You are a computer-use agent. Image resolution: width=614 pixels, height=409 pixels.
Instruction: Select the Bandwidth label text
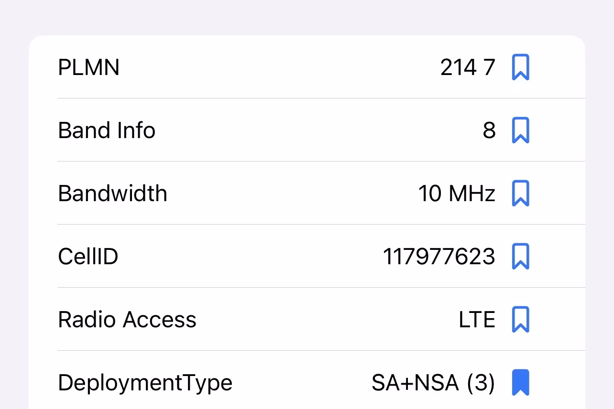[113, 194]
